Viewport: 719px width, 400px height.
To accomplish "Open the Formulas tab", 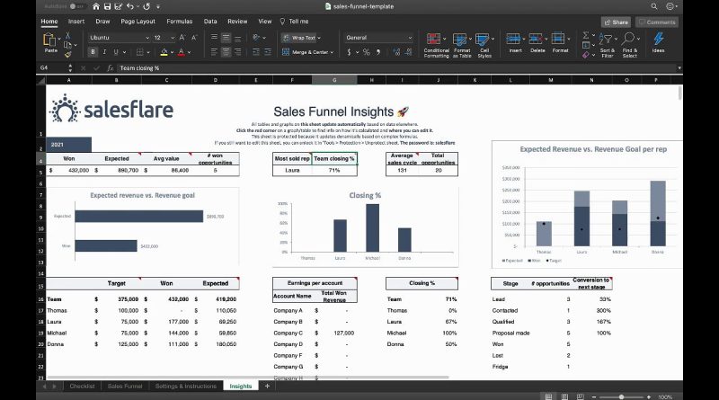I will point(179,21).
